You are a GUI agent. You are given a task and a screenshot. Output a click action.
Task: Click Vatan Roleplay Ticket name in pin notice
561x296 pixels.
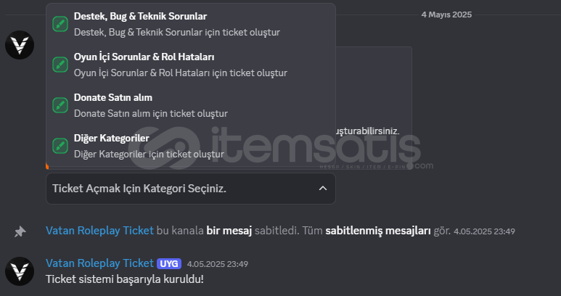click(99, 231)
